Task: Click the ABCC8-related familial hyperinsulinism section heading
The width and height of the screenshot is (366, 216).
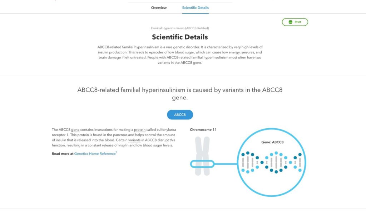Action: [x=180, y=94]
